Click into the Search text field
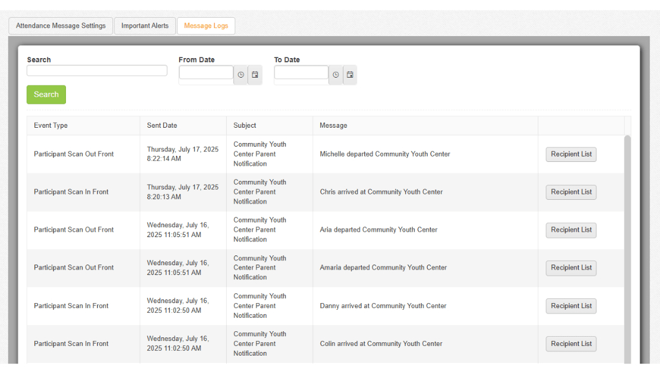 [97, 71]
